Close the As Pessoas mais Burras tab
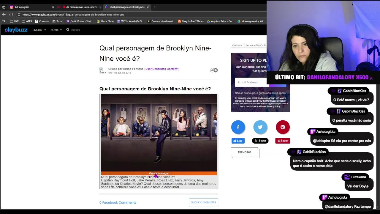This screenshot has width=380, height=214. (100, 7)
